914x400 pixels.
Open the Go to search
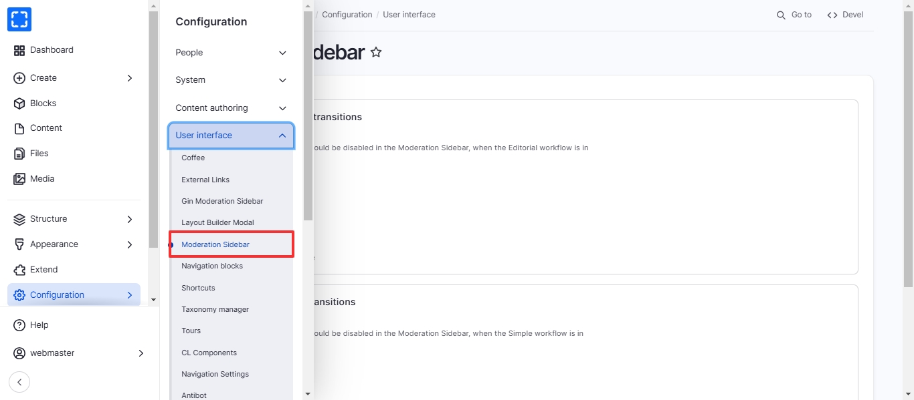tap(794, 15)
